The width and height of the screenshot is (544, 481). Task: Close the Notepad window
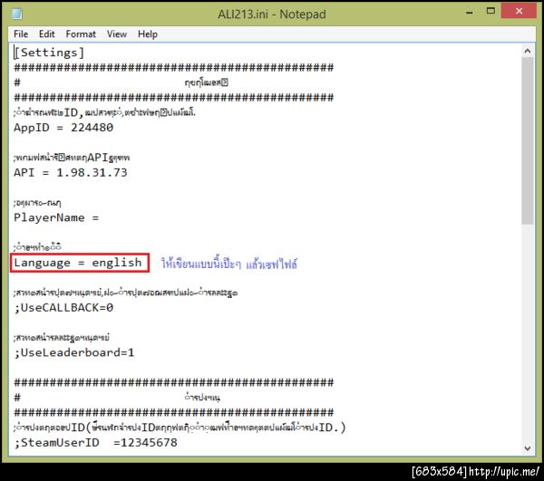click(x=519, y=11)
